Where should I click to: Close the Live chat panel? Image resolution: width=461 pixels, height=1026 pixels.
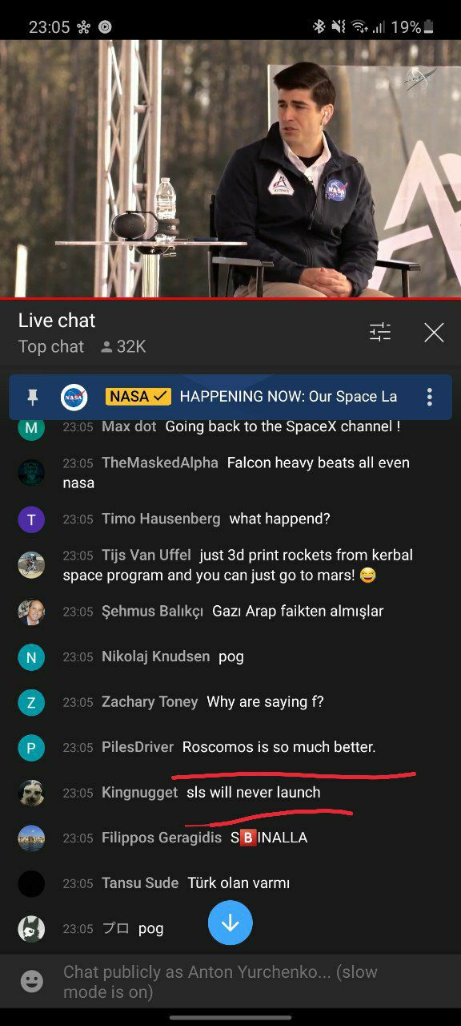[434, 332]
